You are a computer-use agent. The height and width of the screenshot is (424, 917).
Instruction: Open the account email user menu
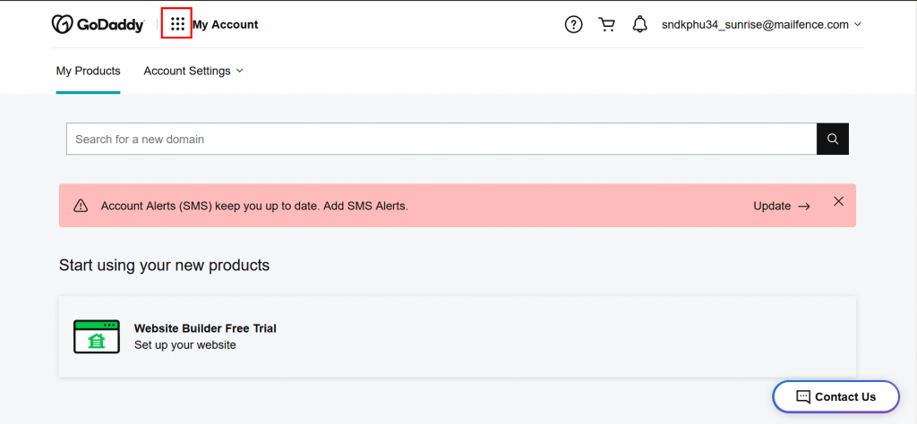761,24
